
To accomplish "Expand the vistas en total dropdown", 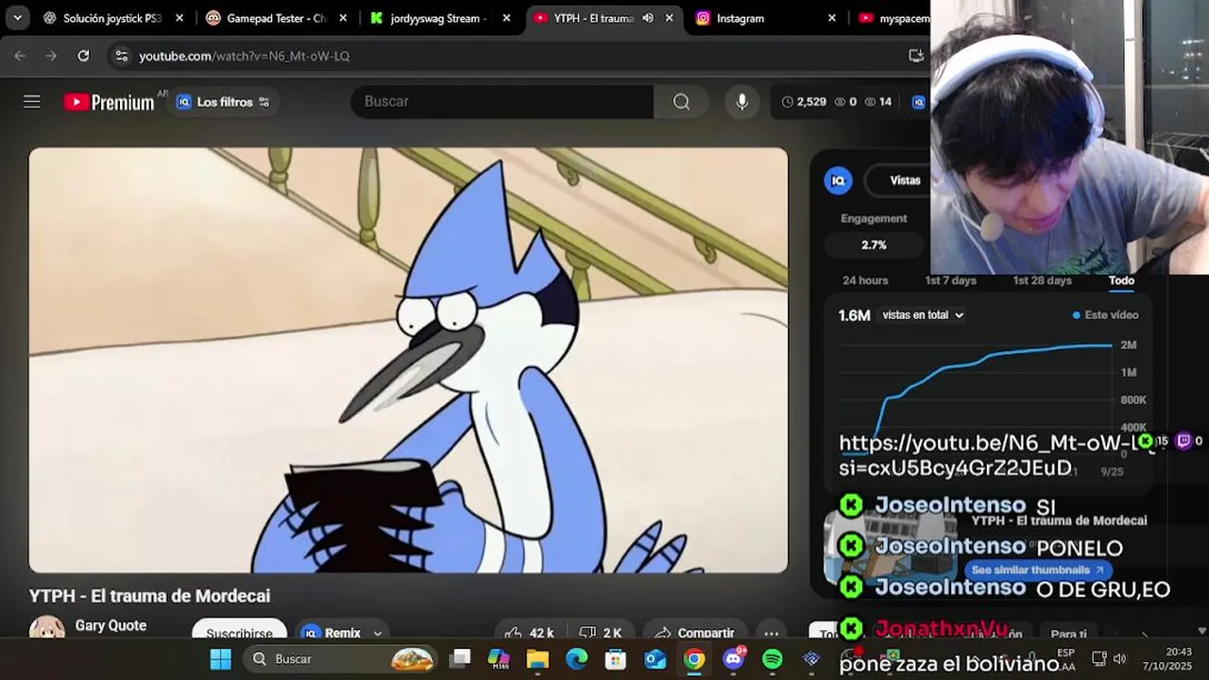I will [923, 315].
